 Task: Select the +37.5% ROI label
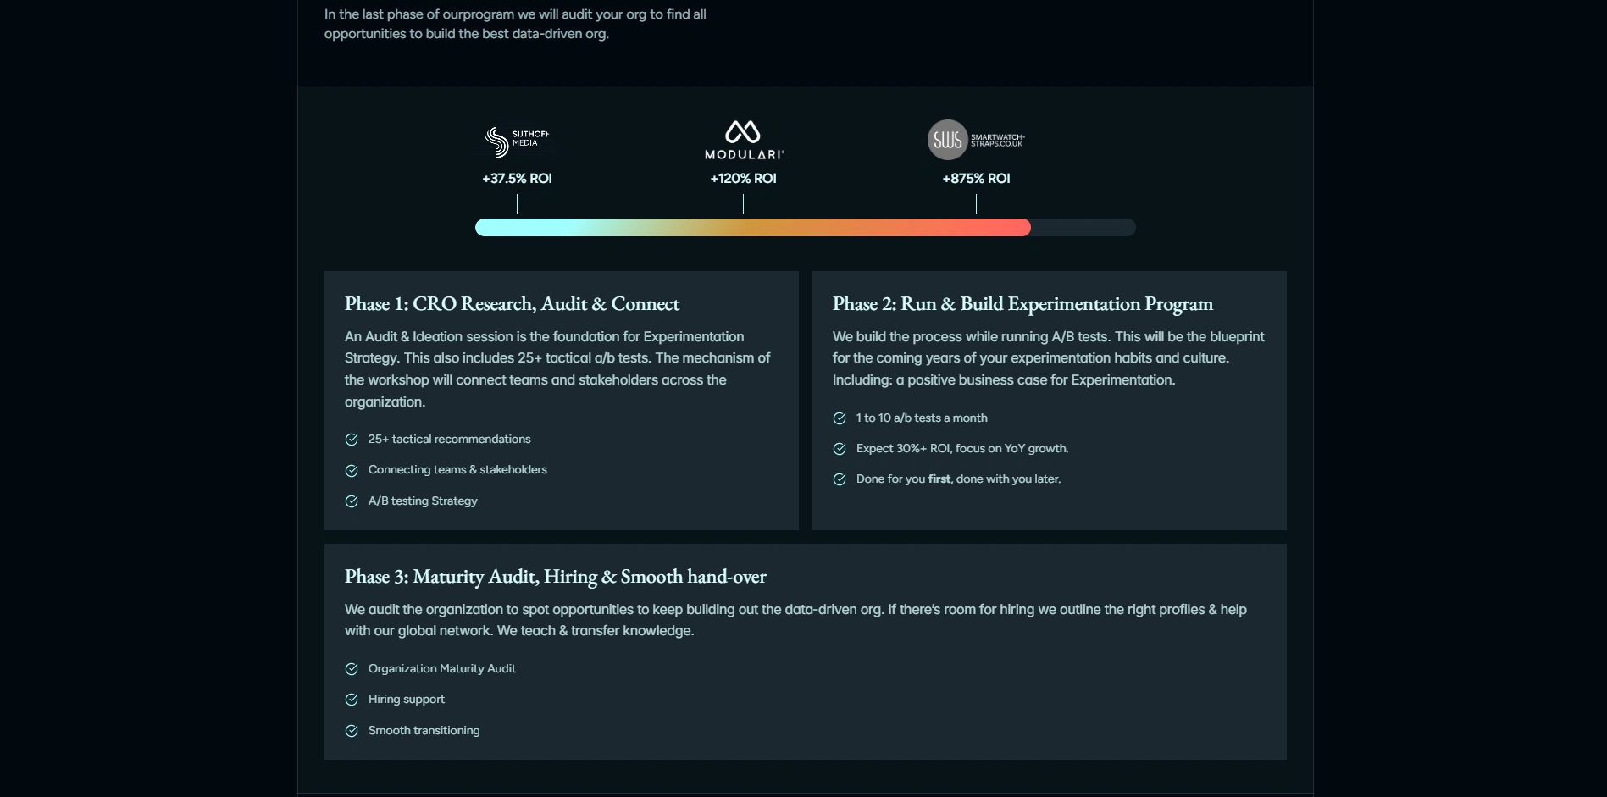[517, 179]
